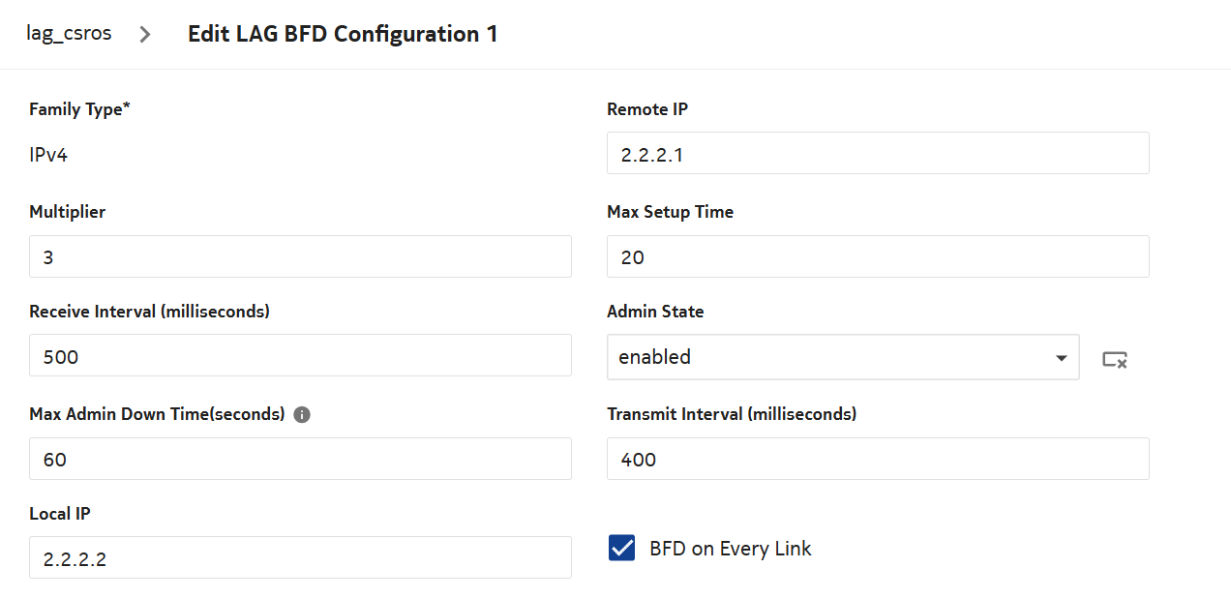Image resolution: width=1231 pixels, height=598 pixels.
Task: Focus the Max Admin Down Time input
Action: click(300, 459)
